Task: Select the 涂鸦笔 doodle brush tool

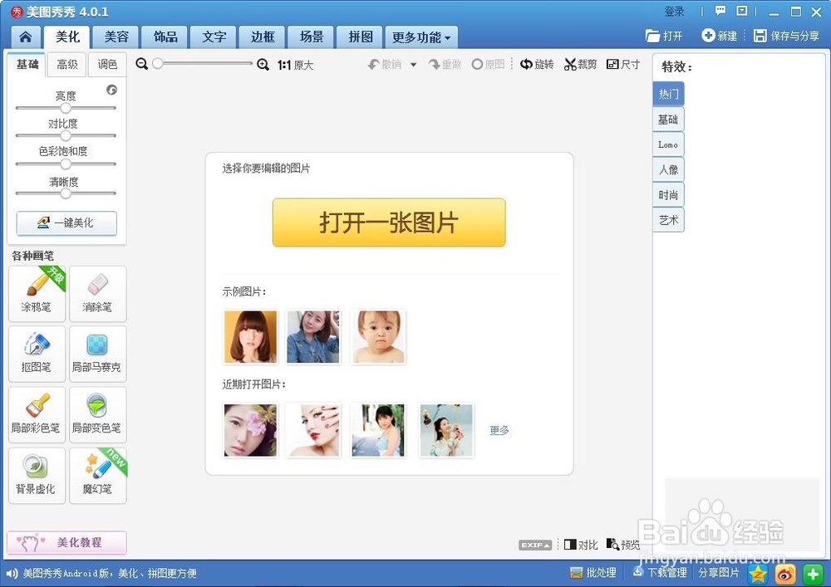Action: pos(37,294)
